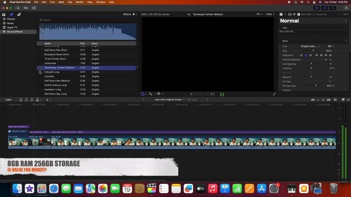The image size is (351, 197).
Task: Open the View dropdown in viewer
Action: (270, 14)
